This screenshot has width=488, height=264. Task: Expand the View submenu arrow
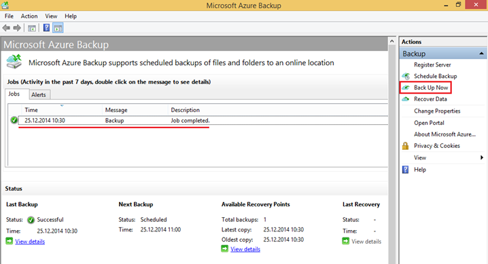coord(482,157)
